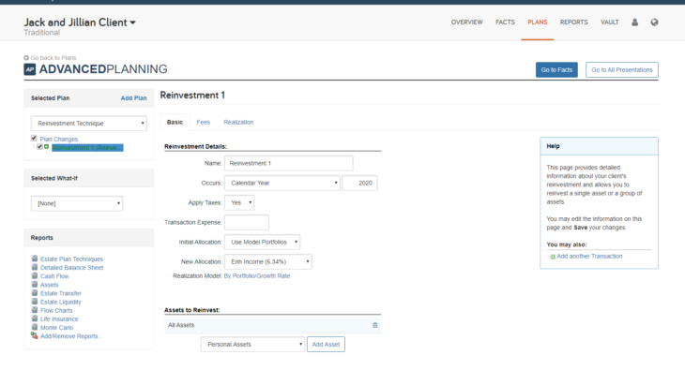The height and width of the screenshot is (370, 685).
Task: Click Cash Flow report icon
Action: 35,275
